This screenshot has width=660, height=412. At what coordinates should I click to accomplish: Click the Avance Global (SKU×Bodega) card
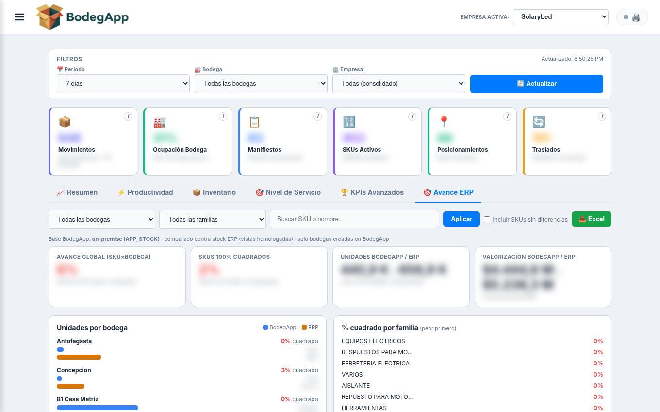[x=117, y=277]
